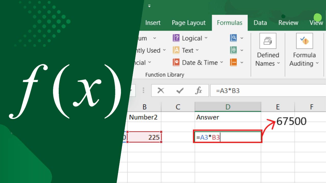Select the Formulas ribbon tab
Viewport: 326px width, 183px height.
tap(229, 23)
